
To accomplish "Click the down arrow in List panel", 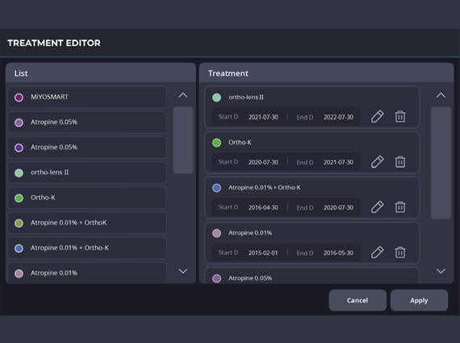I will [182, 271].
